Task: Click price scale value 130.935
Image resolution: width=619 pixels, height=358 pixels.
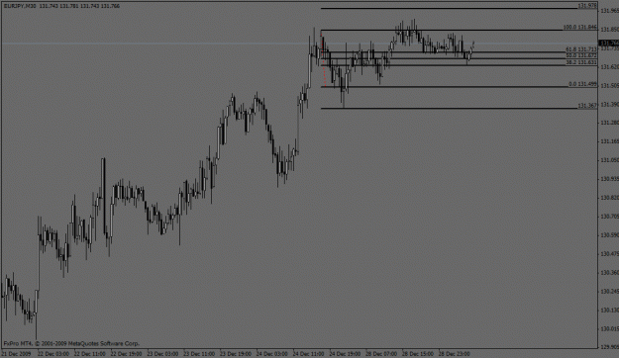Action: 609,179
